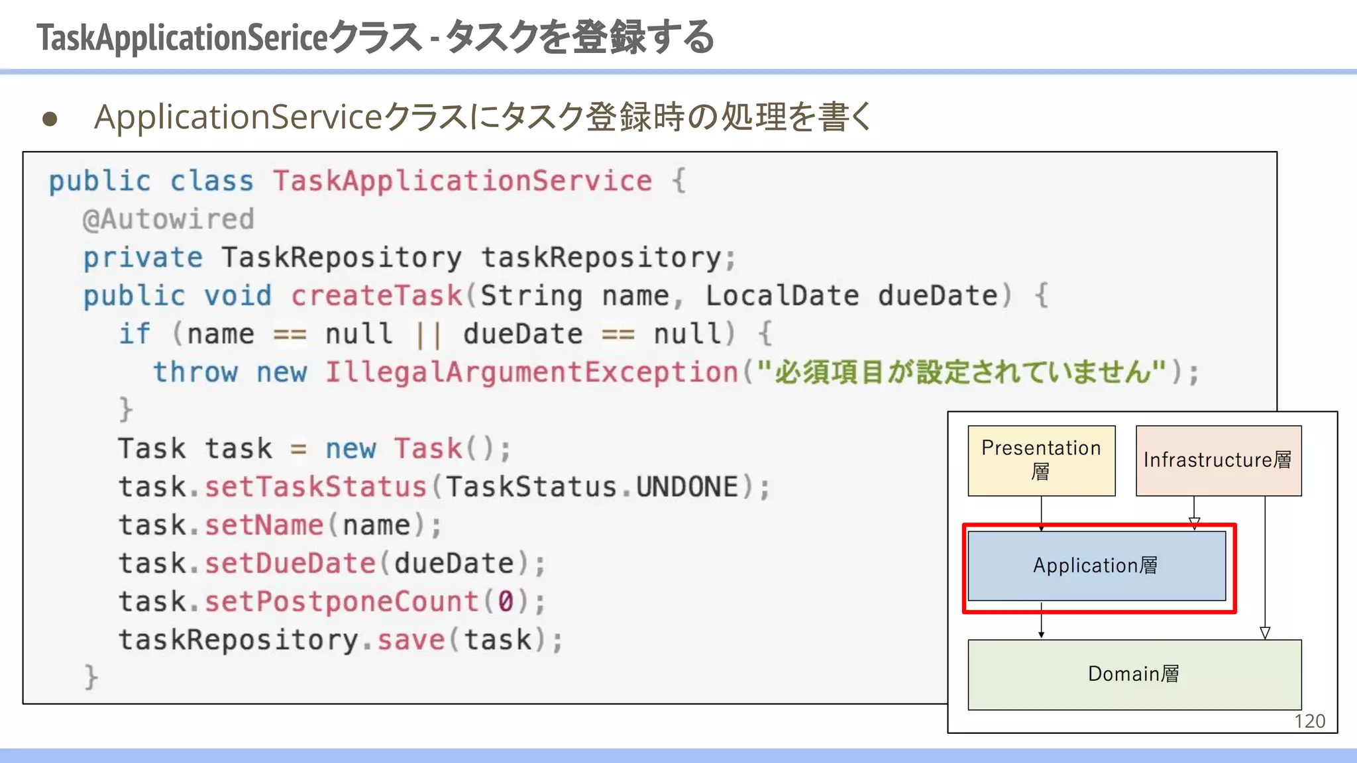Screen dimensions: 1357x763
Task: Click the Presentation層 box in the diagram
Action: 1042,460
